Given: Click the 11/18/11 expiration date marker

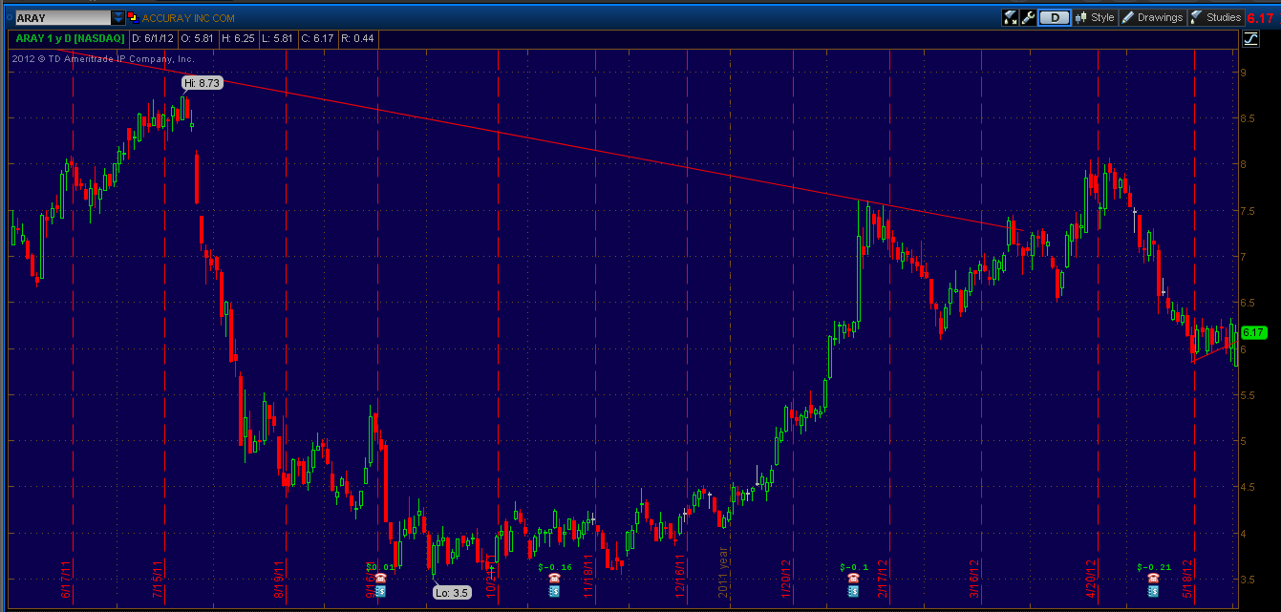Looking at the screenshot, I should click(x=588, y=576).
